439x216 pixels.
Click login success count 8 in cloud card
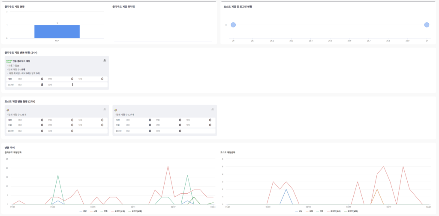coord(42,85)
